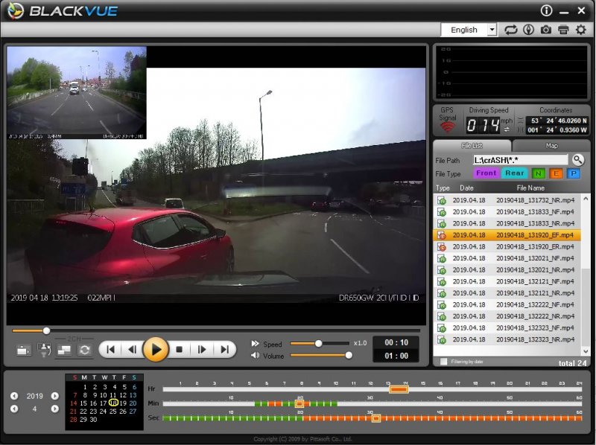Open settings with the gear icon
The width and height of the screenshot is (596, 445).
(581, 30)
